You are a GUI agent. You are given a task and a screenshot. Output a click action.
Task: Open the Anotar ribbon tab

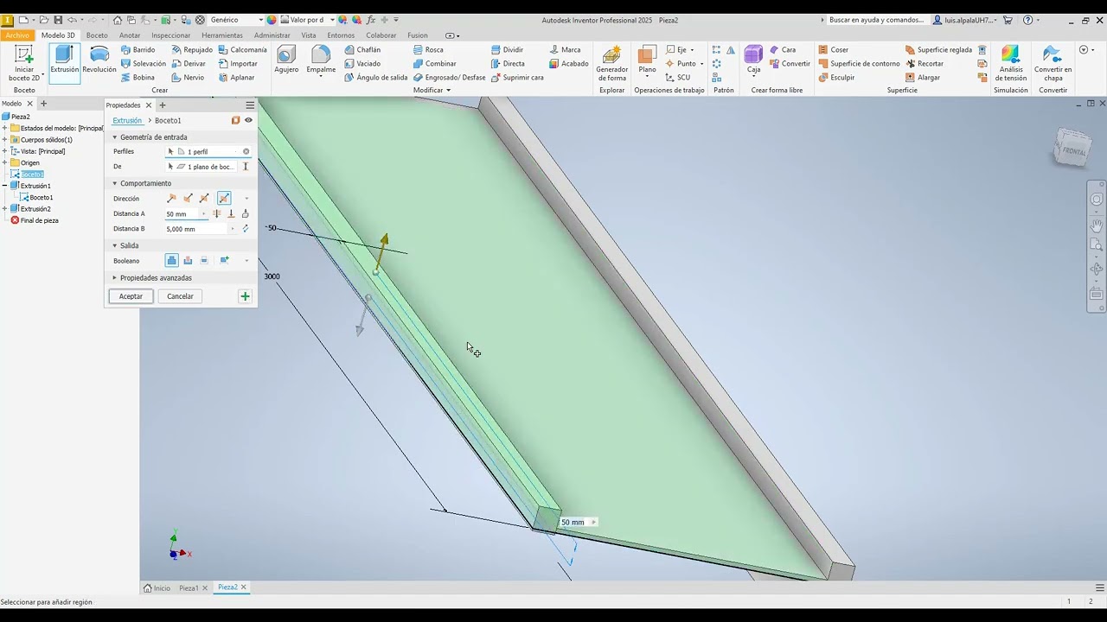tap(130, 35)
